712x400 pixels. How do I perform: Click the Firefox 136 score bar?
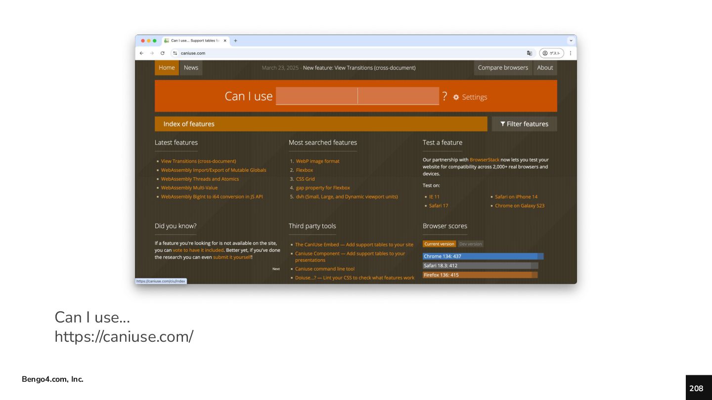tap(480, 275)
